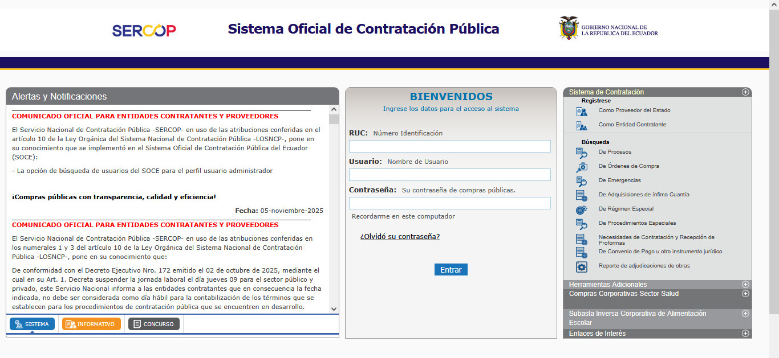Open the Reporte de adjudicaciones de obras icon
Image resolution: width=779 pixels, height=358 pixels.
[581, 266]
